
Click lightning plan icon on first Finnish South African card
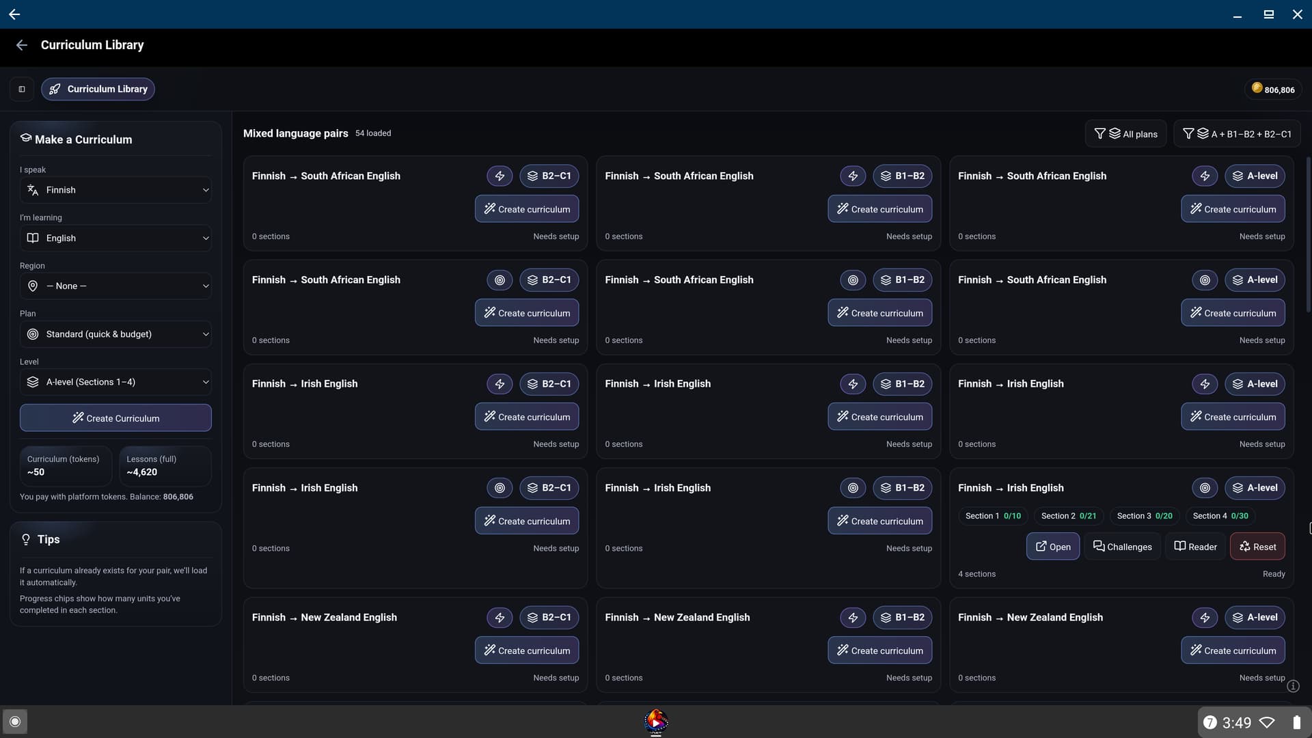tap(500, 176)
